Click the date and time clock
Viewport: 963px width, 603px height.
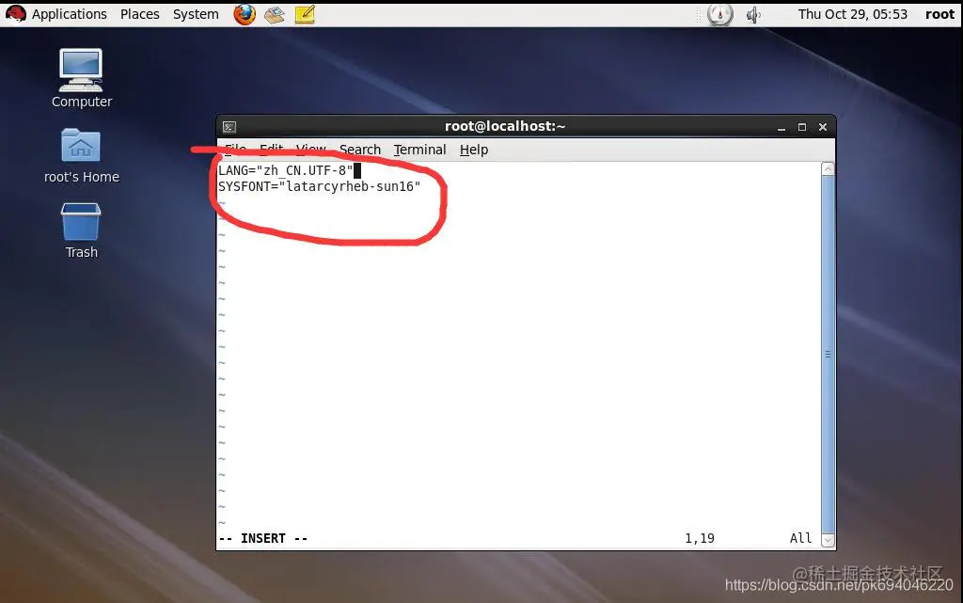pos(852,14)
